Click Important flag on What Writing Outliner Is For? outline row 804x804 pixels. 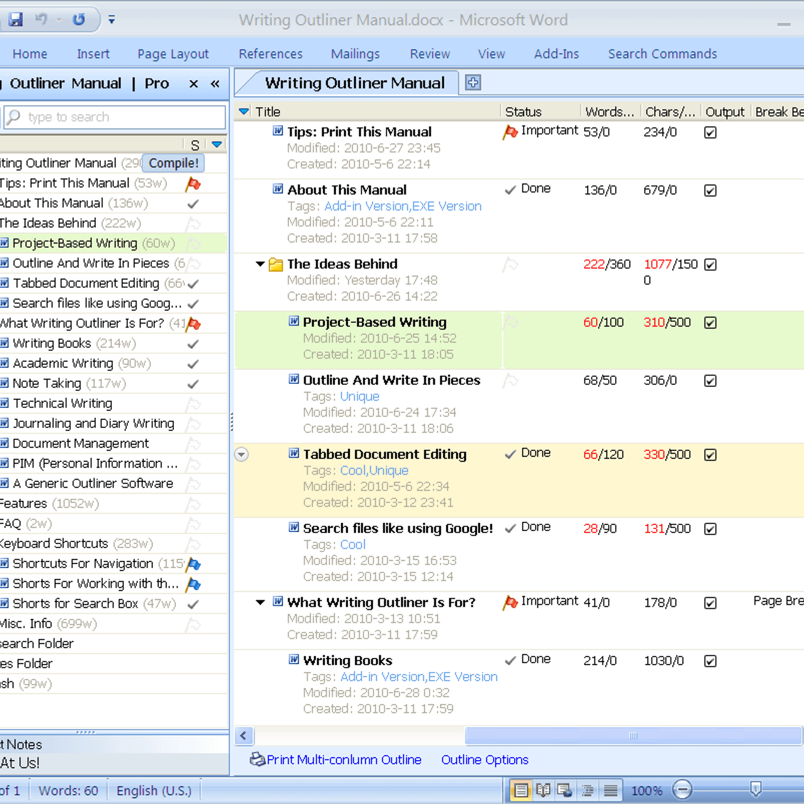510,602
